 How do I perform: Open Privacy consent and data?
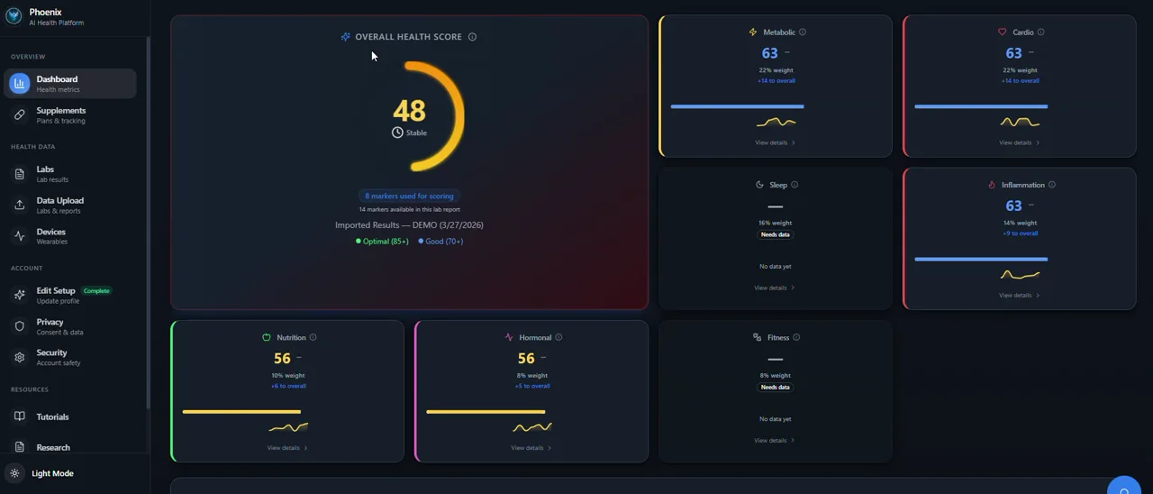click(70, 326)
